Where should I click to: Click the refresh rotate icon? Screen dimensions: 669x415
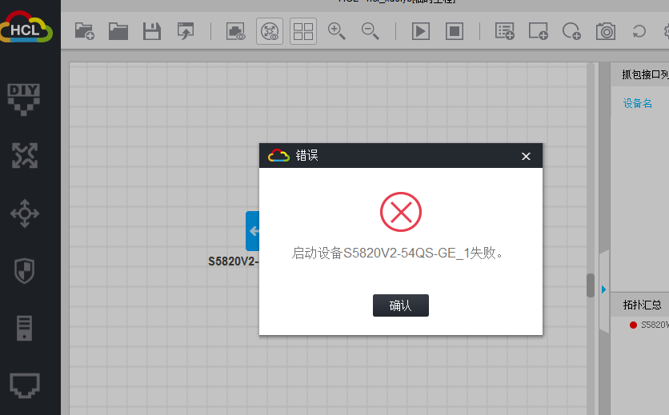[639, 31]
